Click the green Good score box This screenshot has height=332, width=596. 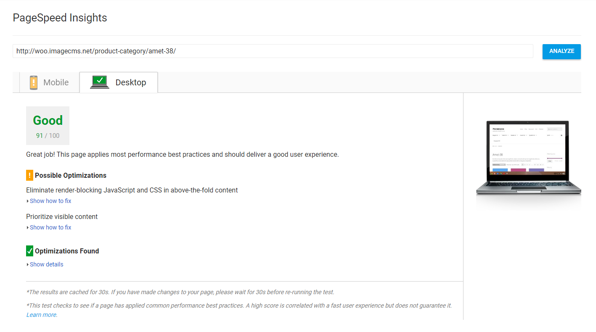click(x=48, y=126)
